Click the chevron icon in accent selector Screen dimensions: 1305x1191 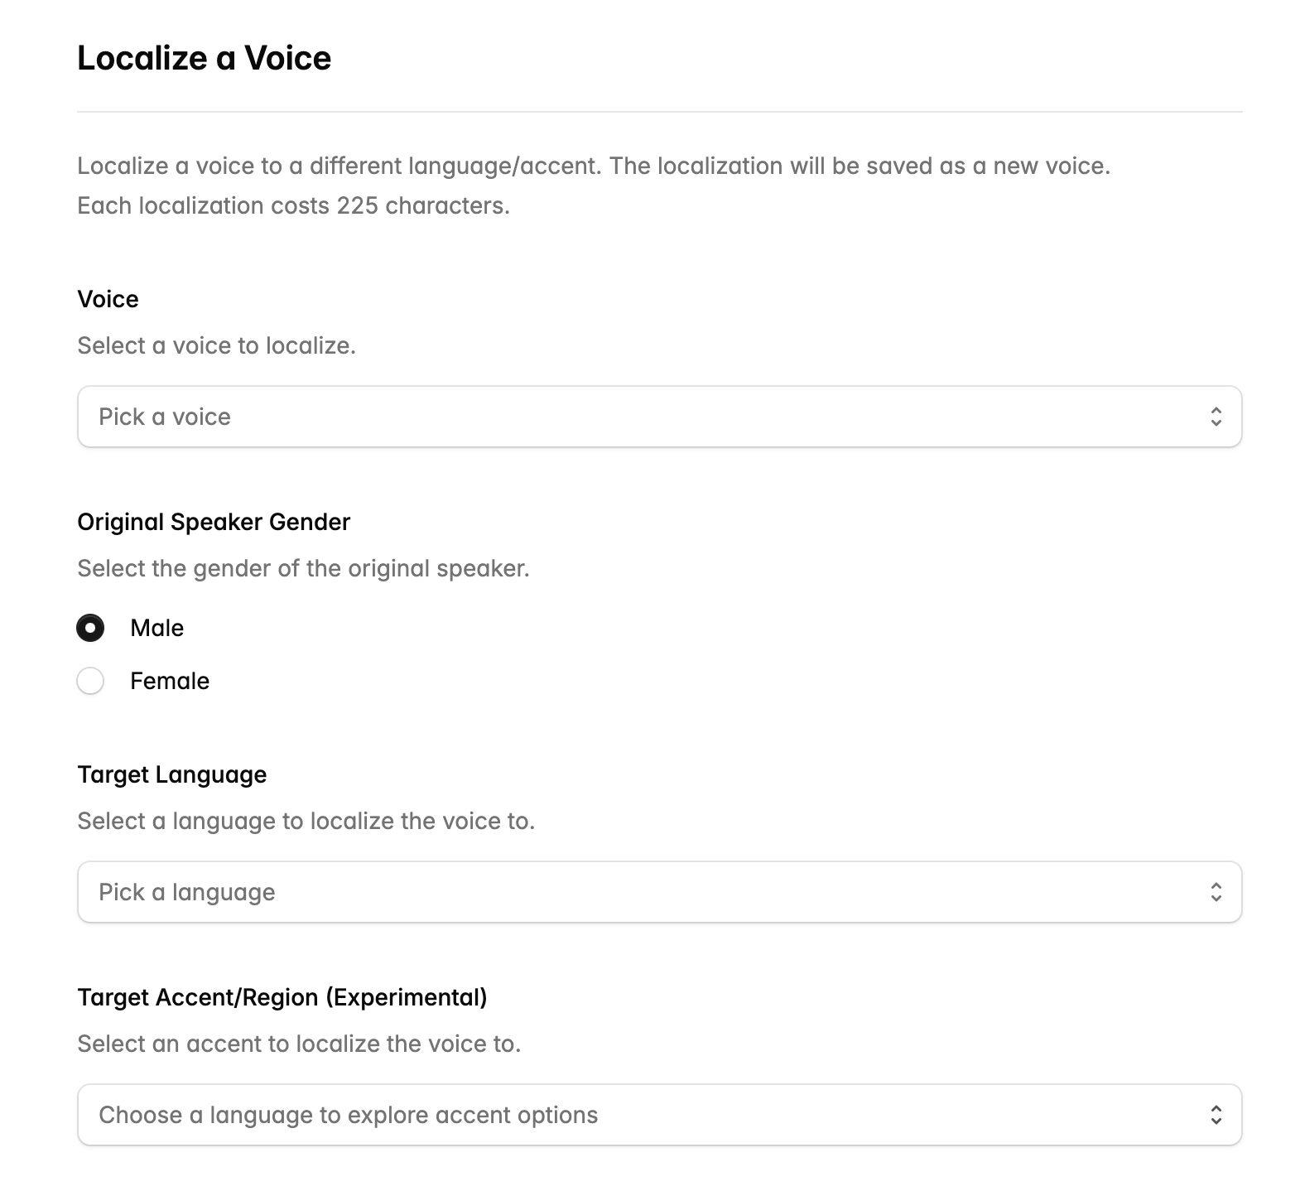click(x=1215, y=1115)
